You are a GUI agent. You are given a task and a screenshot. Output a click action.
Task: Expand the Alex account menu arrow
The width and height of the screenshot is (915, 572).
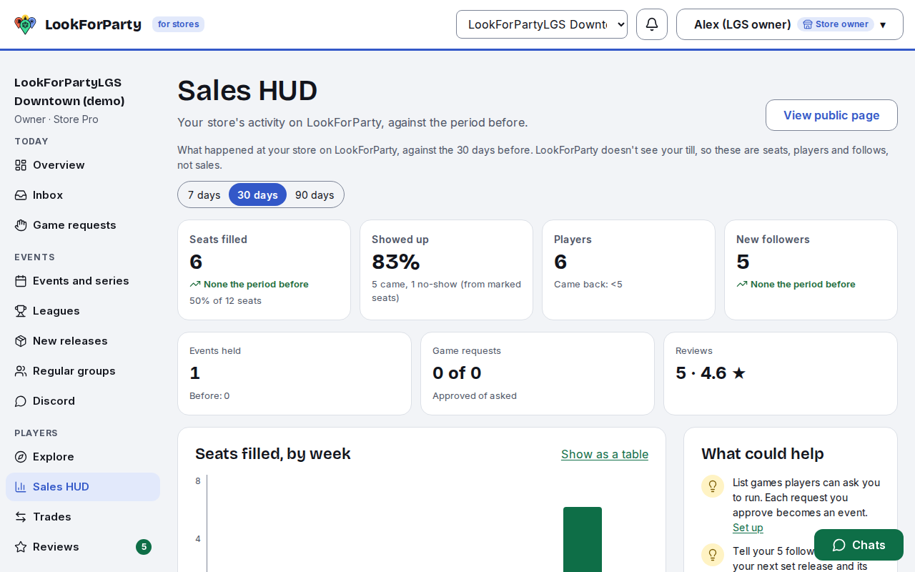[883, 25]
